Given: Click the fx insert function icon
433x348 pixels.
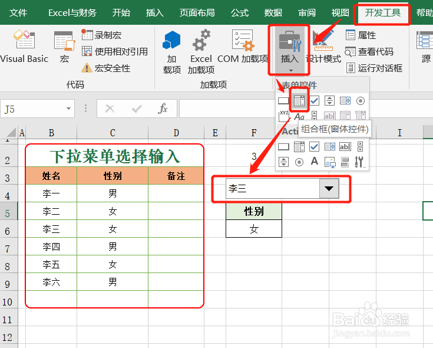Looking at the screenshot, I should tap(163, 109).
